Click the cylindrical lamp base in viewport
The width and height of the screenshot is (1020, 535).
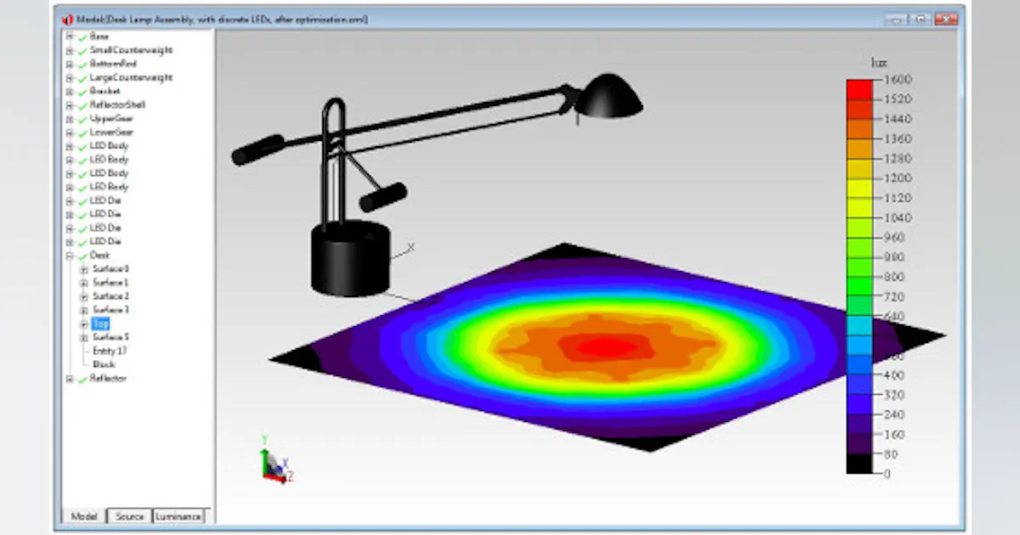pyautogui.click(x=349, y=257)
